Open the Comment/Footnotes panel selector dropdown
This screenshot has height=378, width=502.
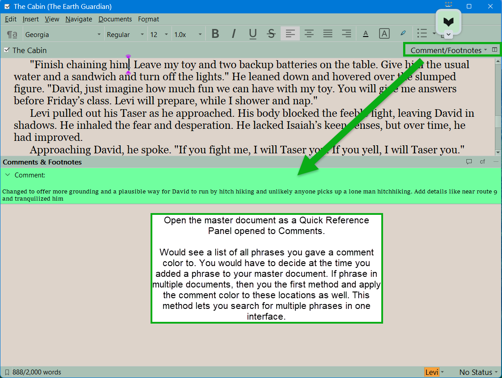click(x=448, y=50)
